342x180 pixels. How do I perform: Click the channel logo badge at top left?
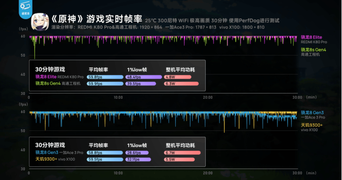pyautogui.click(x=26, y=9)
